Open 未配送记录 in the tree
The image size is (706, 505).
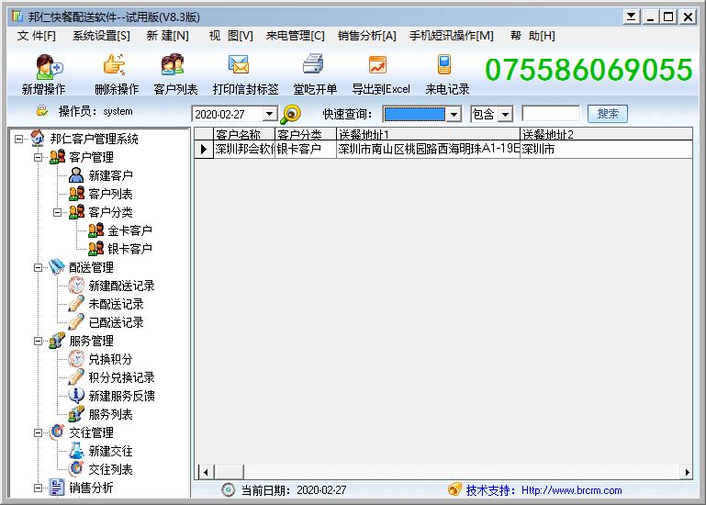117,304
